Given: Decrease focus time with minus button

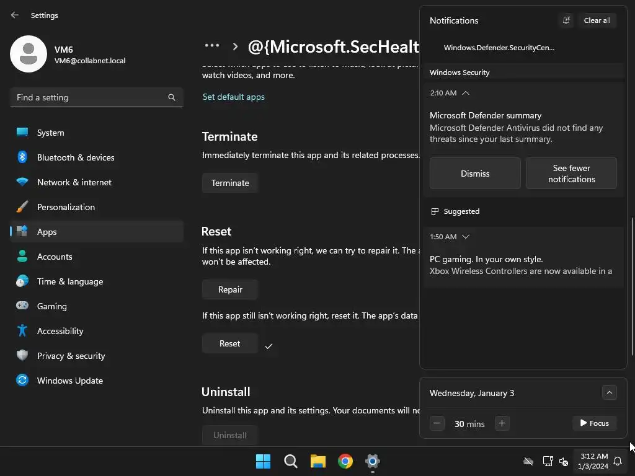Looking at the screenshot, I should 437,423.
